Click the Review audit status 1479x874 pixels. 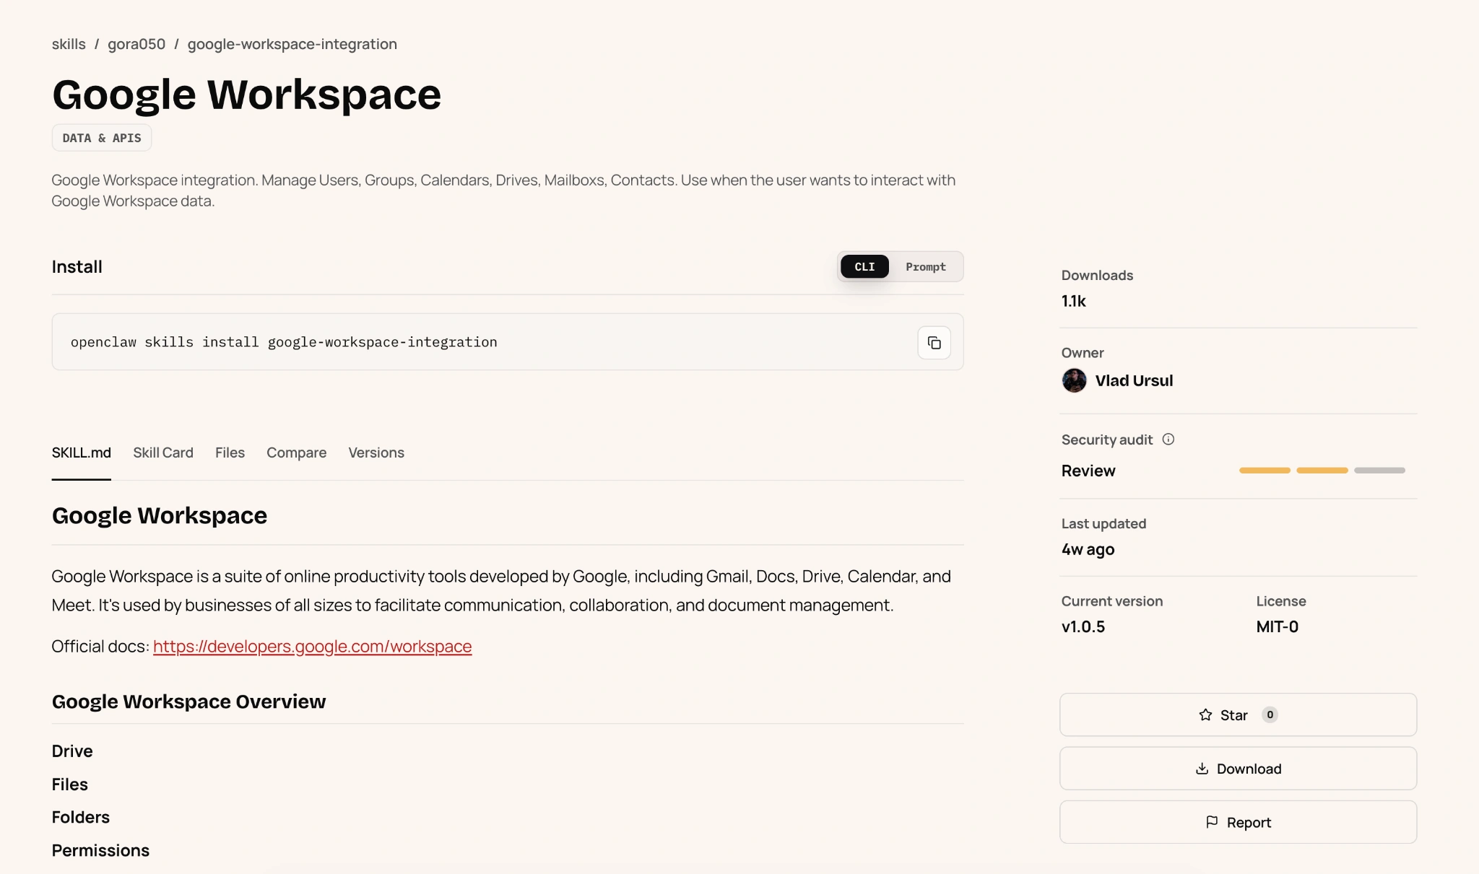(x=1088, y=471)
